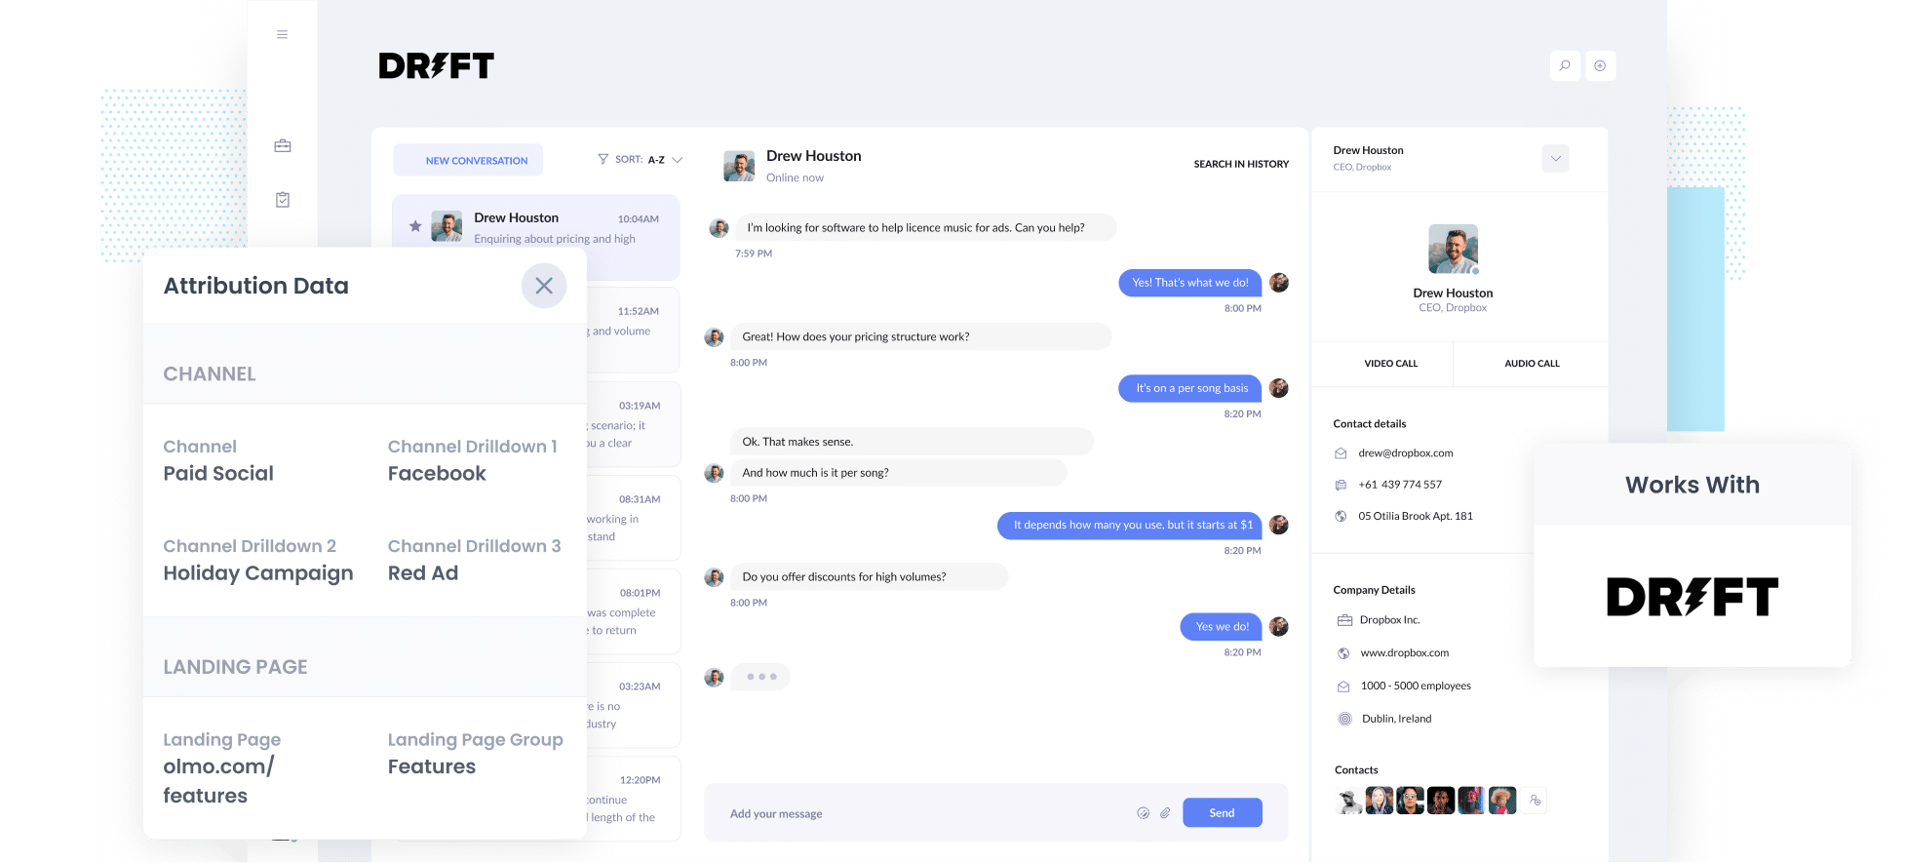
Task: Click the filter funnel icon beside Sort
Action: click(x=603, y=159)
